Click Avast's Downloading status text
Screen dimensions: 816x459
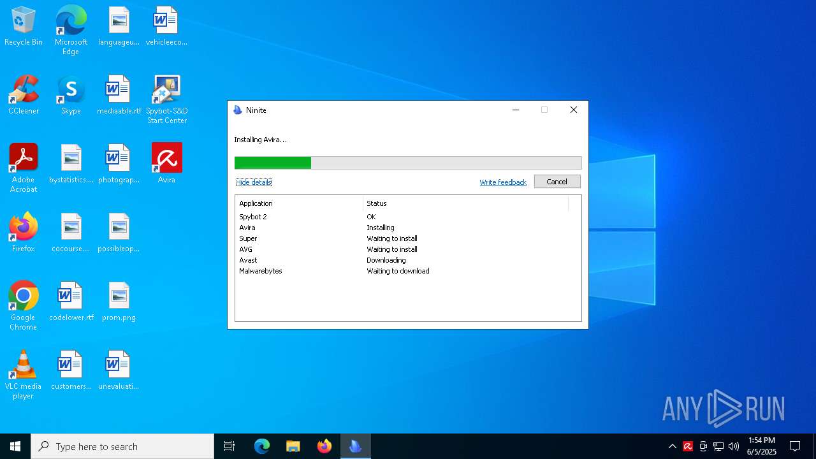[386, 260]
